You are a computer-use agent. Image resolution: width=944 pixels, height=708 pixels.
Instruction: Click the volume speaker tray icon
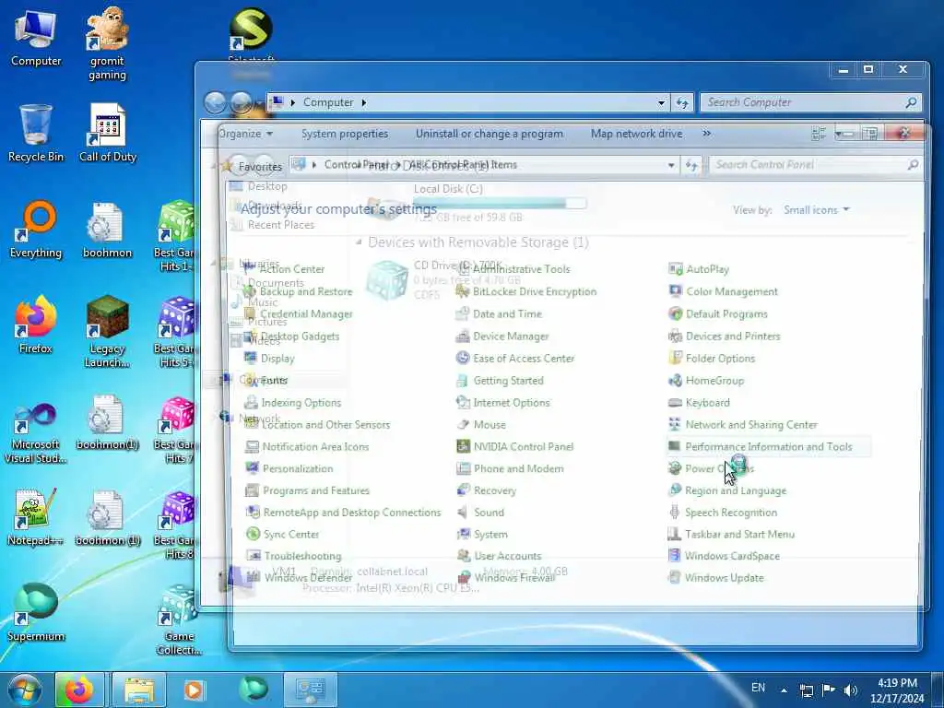[850, 690]
